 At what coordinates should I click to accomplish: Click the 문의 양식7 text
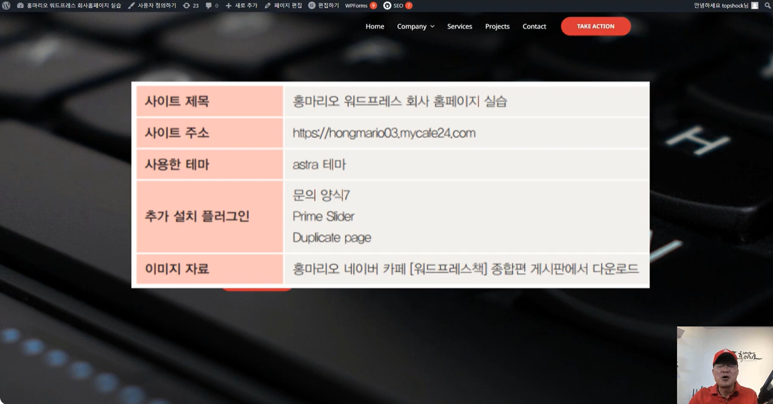click(322, 195)
